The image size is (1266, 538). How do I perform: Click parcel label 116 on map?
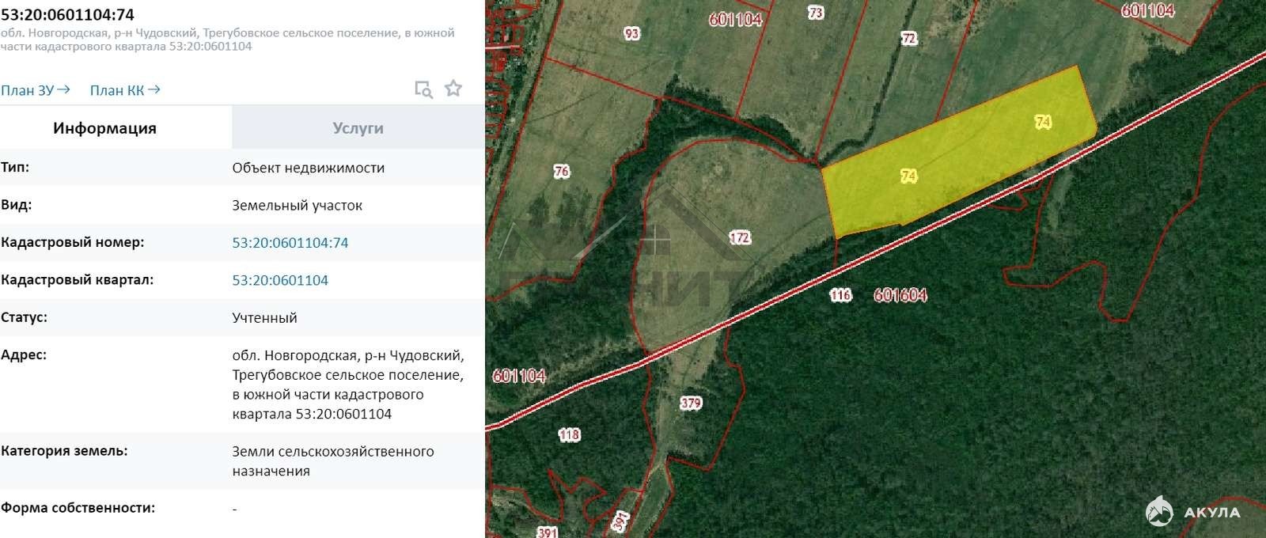[x=840, y=295]
